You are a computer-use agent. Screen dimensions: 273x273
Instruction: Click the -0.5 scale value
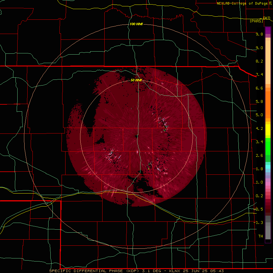pos(258,209)
